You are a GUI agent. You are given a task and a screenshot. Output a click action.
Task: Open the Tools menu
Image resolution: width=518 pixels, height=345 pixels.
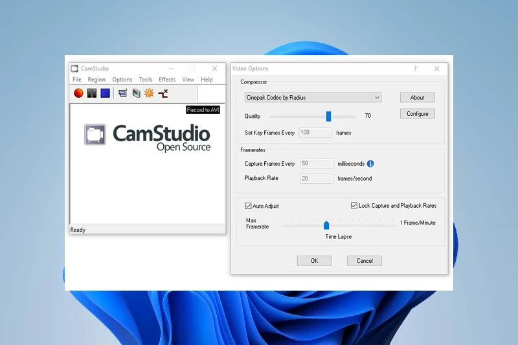pyautogui.click(x=145, y=80)
